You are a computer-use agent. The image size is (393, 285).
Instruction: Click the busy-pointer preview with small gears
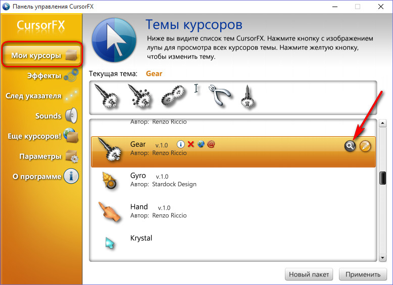click(139, 96)
